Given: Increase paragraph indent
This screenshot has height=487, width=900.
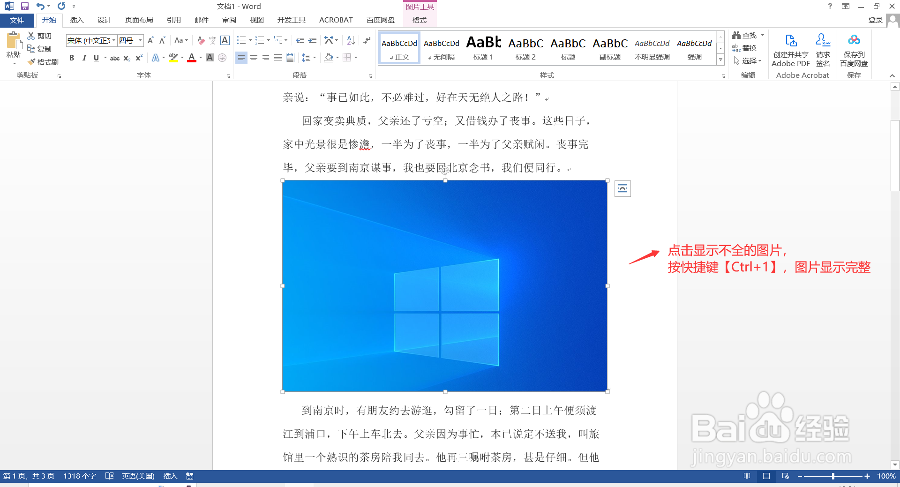Looking at the screenshot, I should click(312, 40).
